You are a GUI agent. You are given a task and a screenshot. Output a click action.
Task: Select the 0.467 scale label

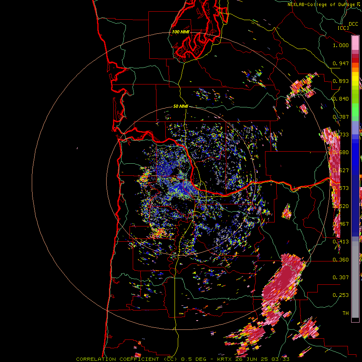341,224
